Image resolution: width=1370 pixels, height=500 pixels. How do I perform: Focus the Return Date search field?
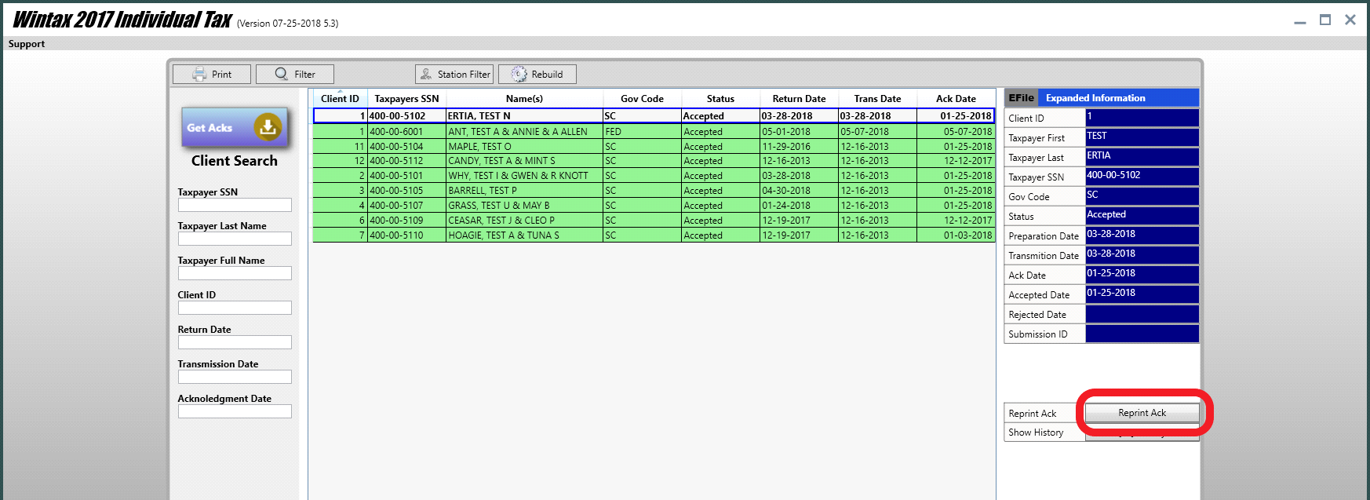tap(235, 342)
